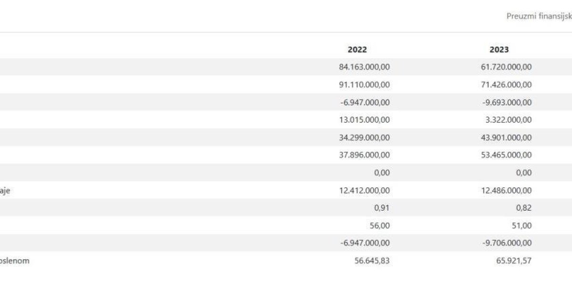Screen dimensions: 572x286
Task: Click the 37.896.000,00 value
Action: [x=364, y=155]
